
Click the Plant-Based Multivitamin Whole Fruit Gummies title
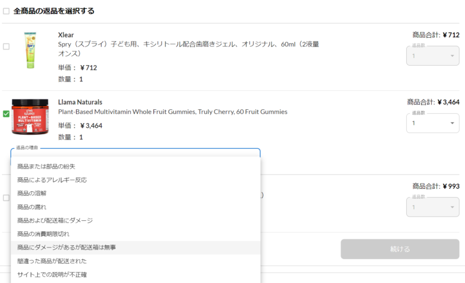click(173, 112)
